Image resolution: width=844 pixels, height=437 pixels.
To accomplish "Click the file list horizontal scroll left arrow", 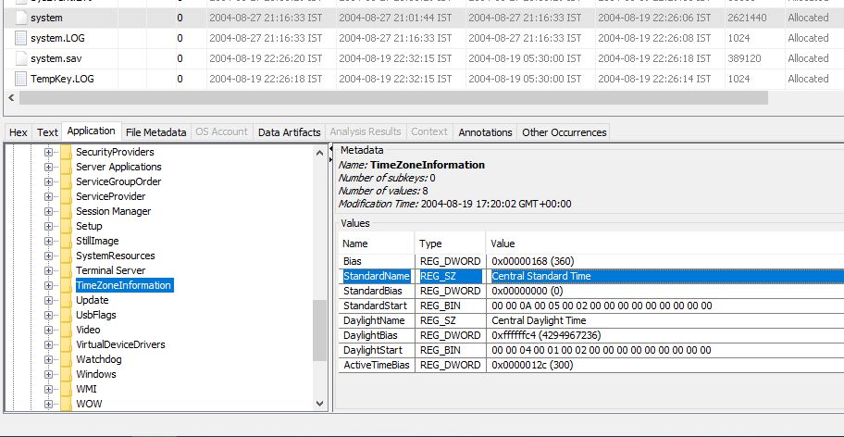I will pyautogui.click(x=11, y=98).
